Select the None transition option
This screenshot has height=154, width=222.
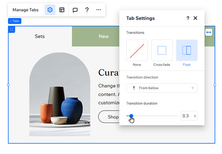(137, 50)
